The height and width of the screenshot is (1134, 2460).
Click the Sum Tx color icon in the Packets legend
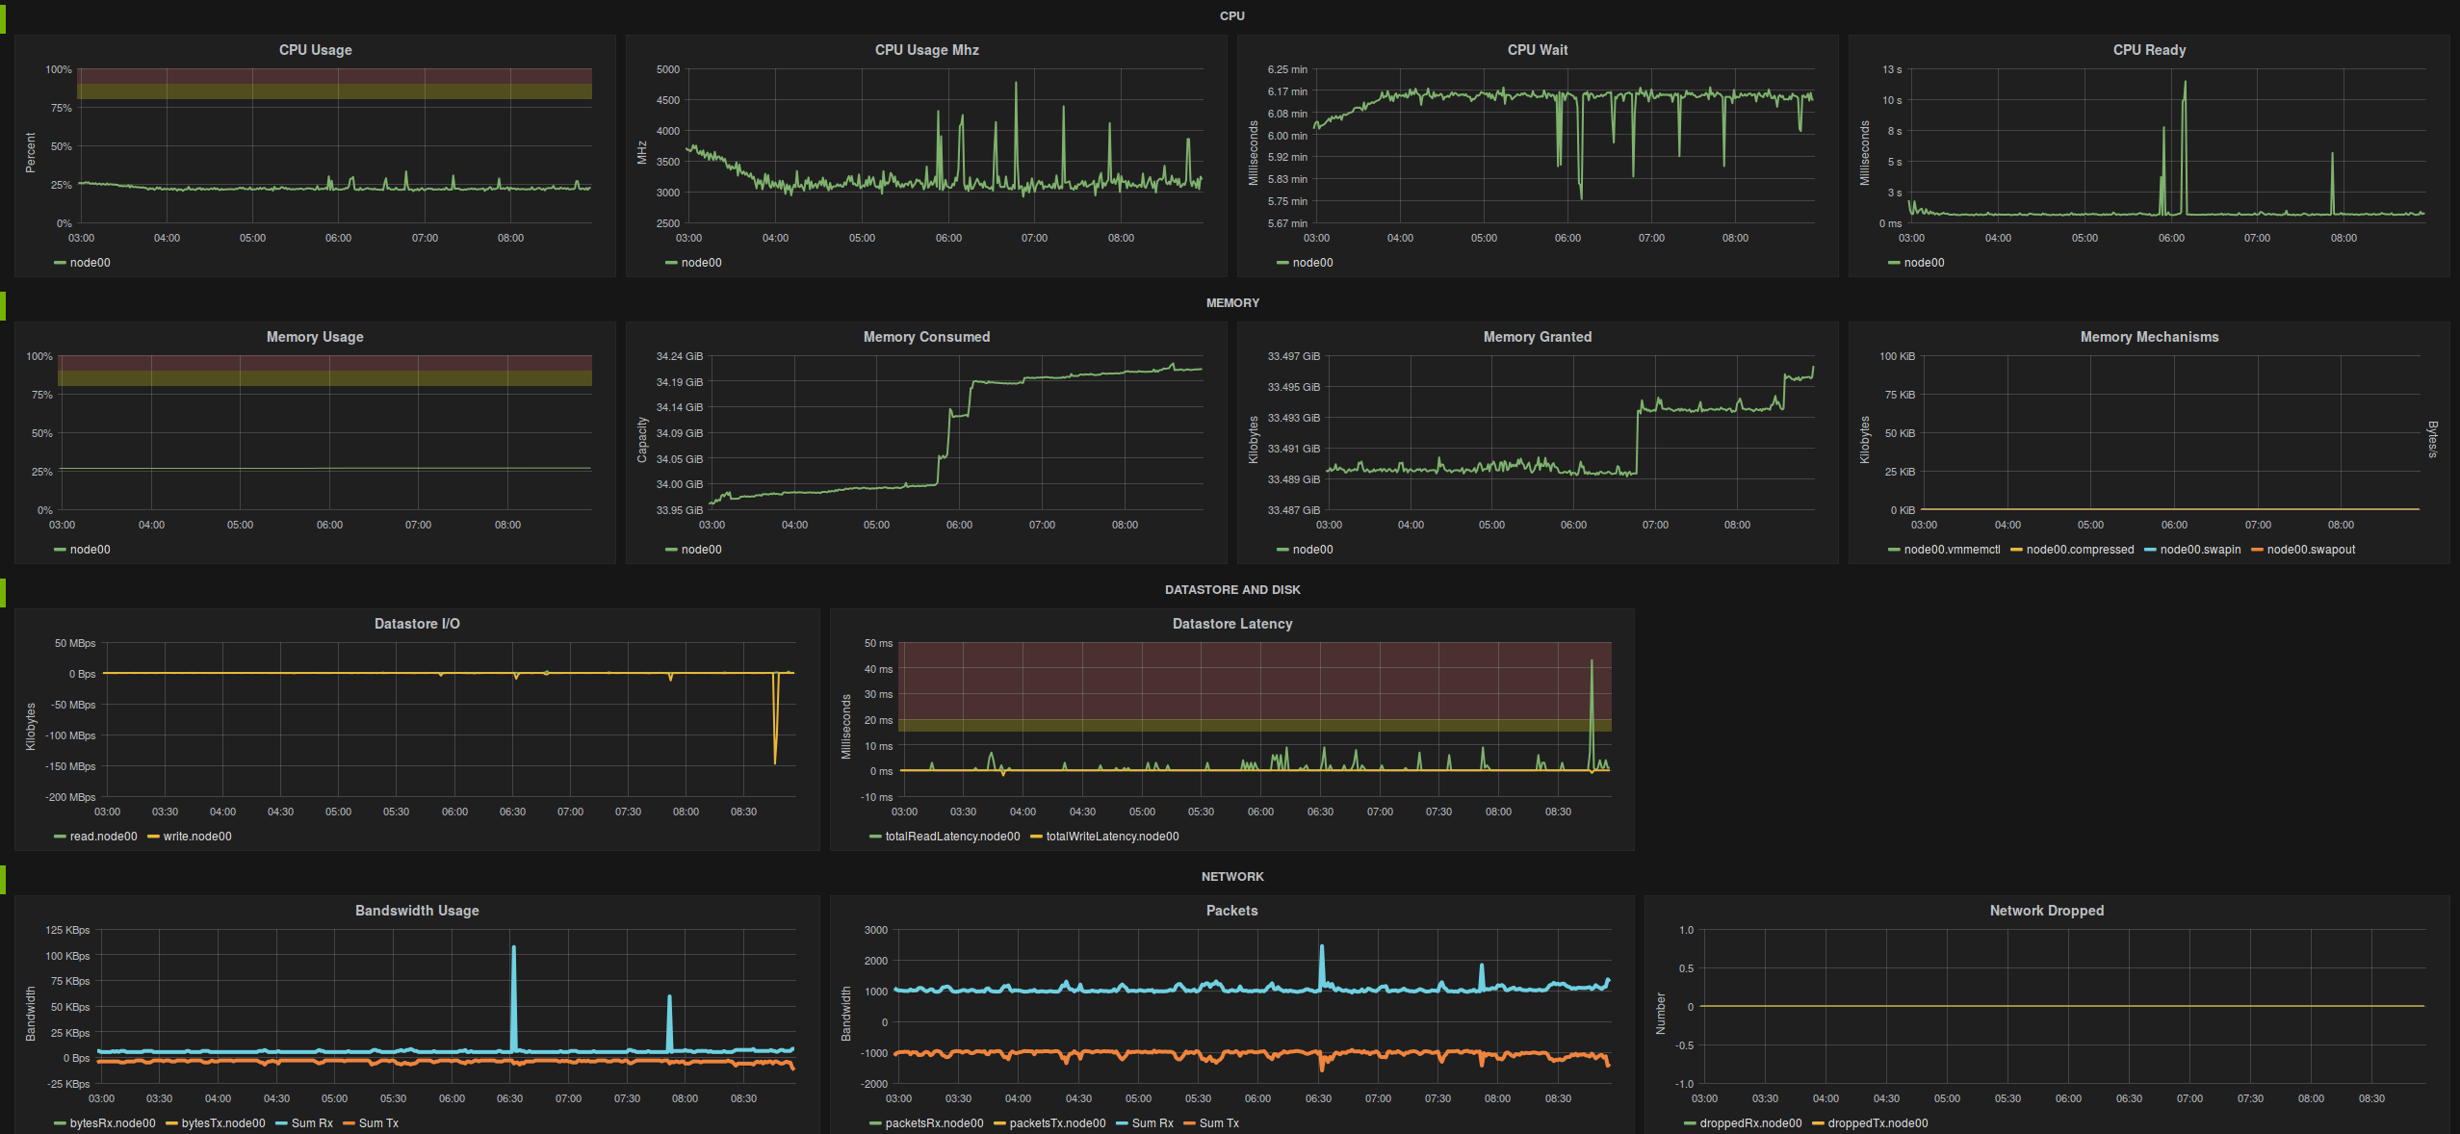click(1190, 1124)
